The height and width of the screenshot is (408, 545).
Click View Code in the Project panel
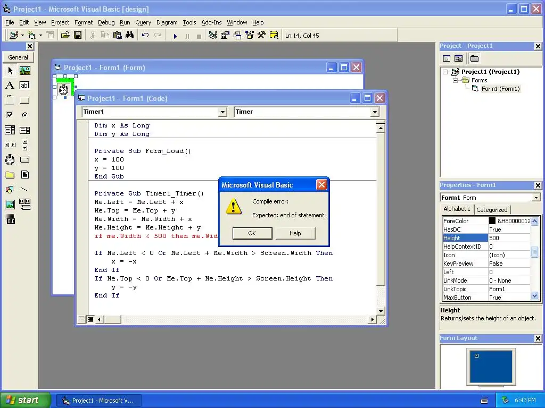447,58
